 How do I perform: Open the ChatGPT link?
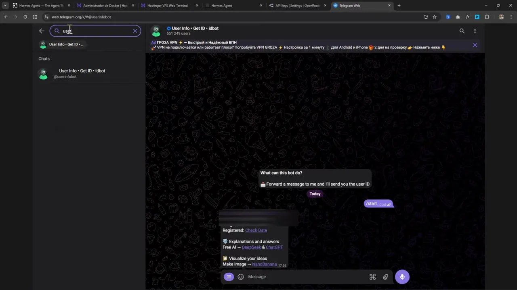pos(274,247)
